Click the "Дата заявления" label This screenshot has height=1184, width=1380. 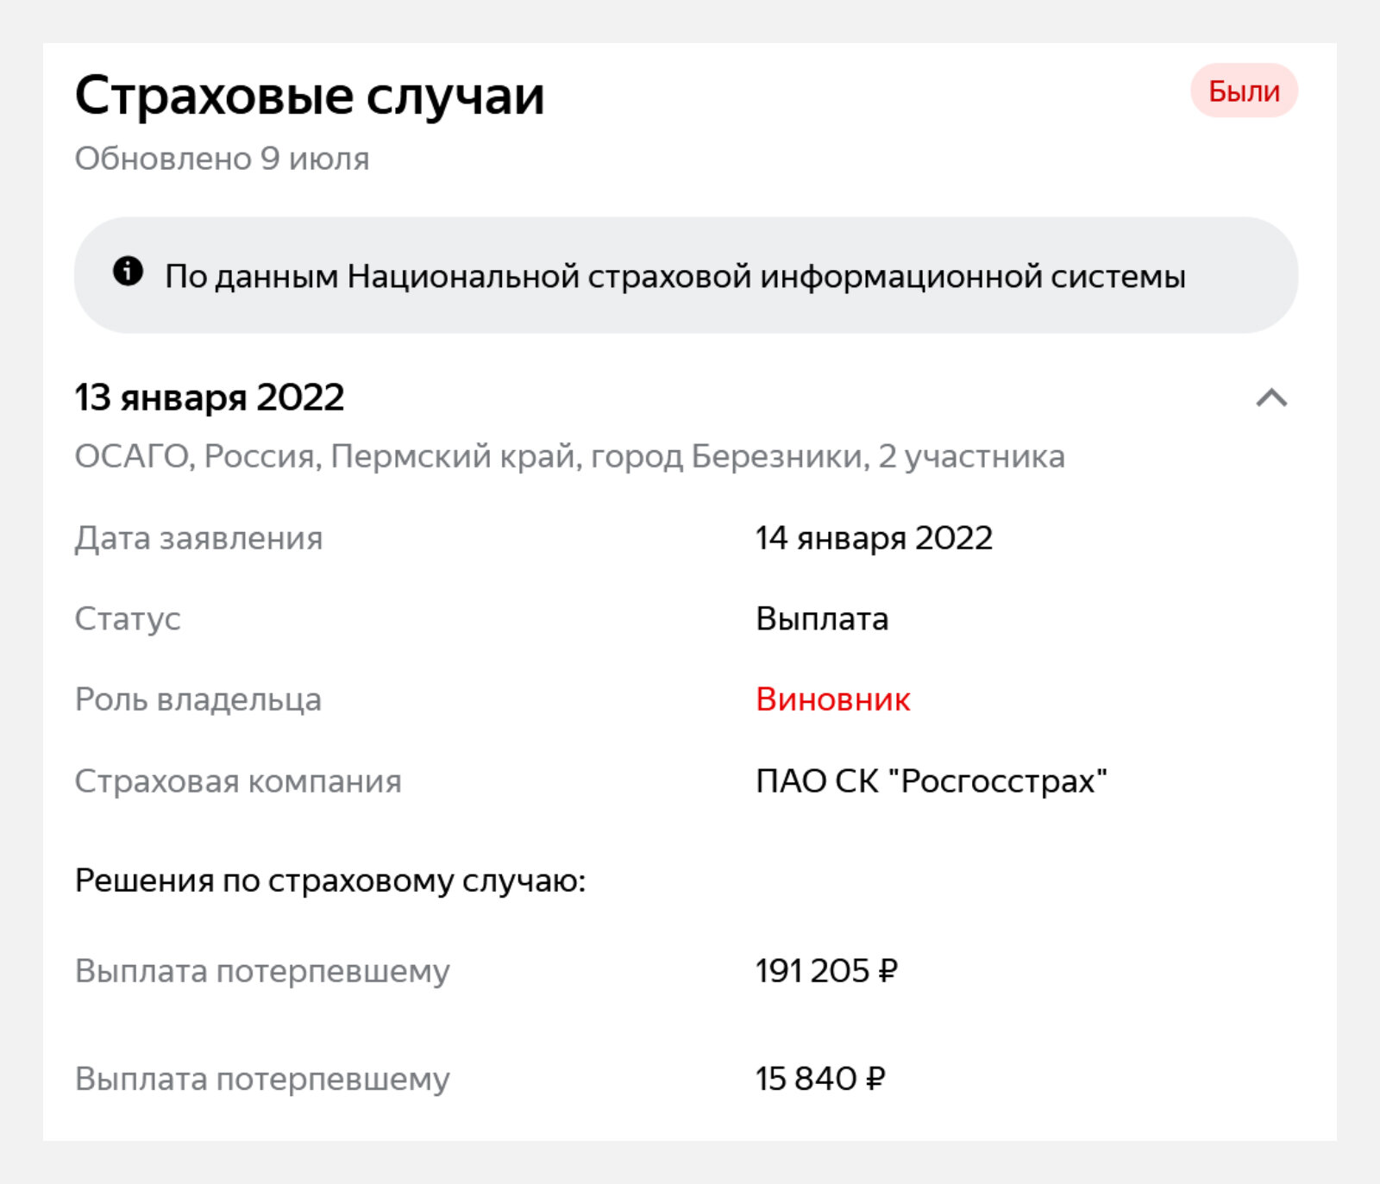tap(198, 538)
